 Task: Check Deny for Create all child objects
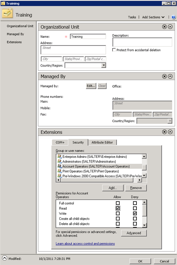coord(135,219)
